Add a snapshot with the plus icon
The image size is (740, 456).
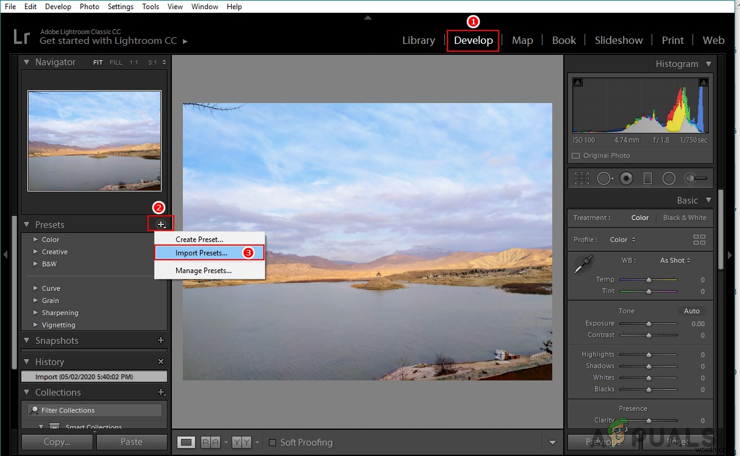[161, 340]
